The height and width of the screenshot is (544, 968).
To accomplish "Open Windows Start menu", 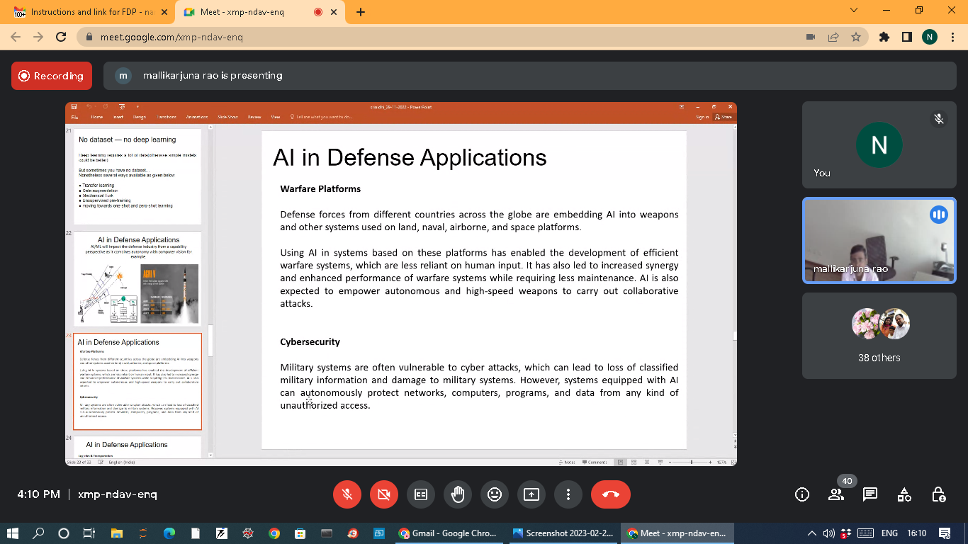I will pos(13,533).
